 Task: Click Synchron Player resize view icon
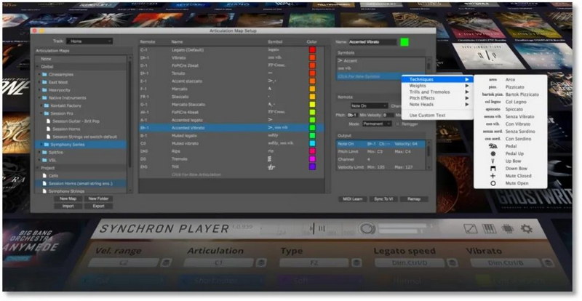[470, 228]
